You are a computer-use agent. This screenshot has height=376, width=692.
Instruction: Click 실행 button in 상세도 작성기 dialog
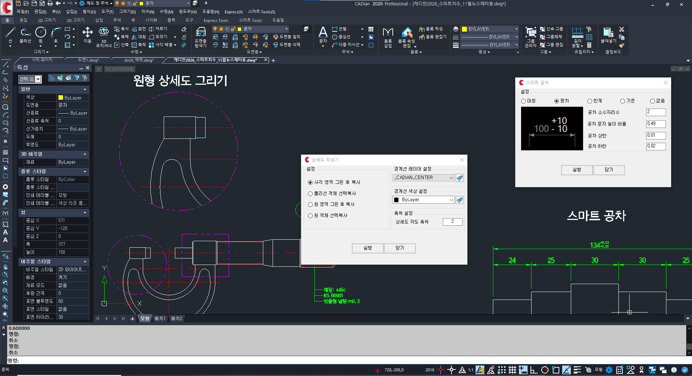point(367,248)
